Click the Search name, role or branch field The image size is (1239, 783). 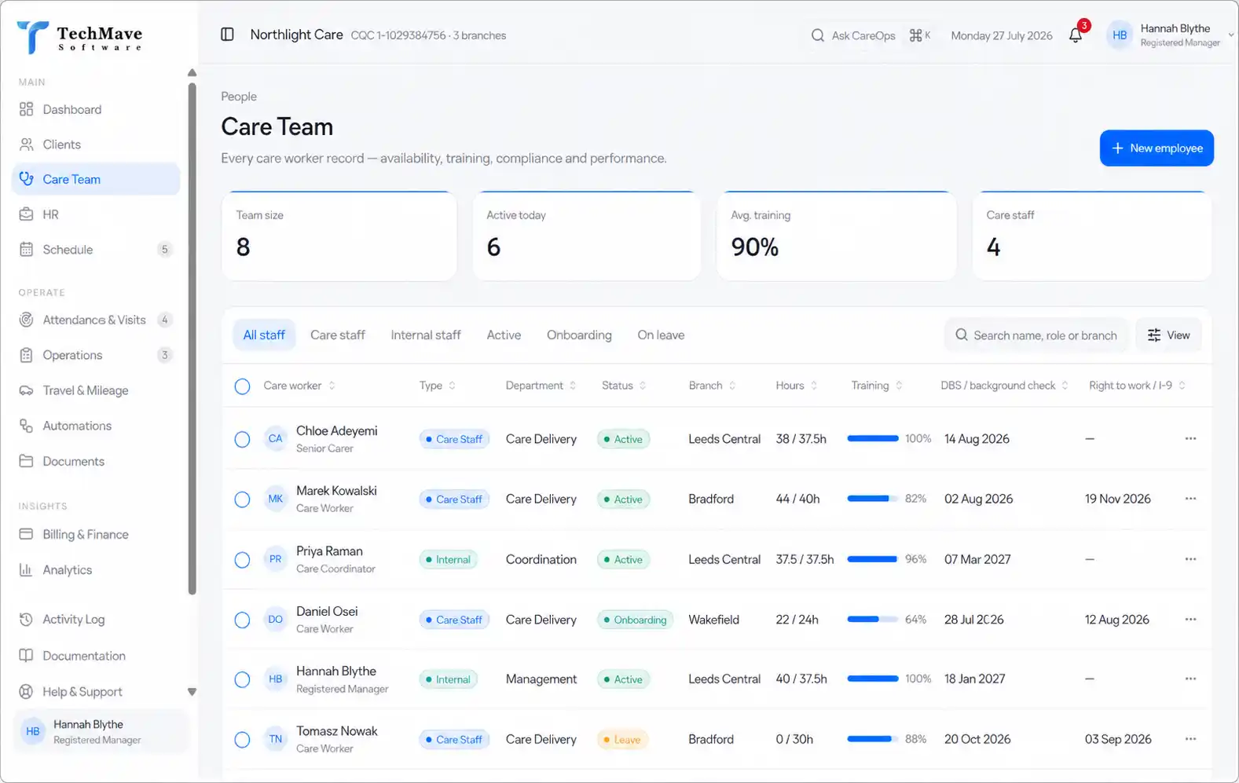click(x=1037, y=335)
